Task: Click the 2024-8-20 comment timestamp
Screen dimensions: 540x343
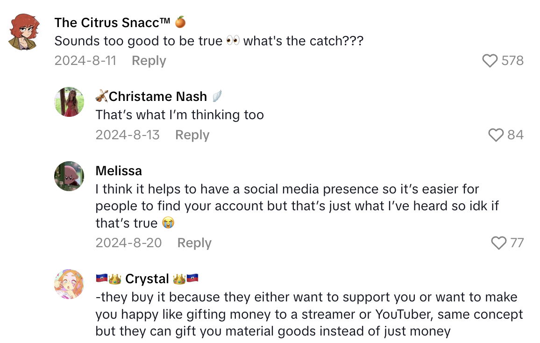Action: tap(128, 243)
